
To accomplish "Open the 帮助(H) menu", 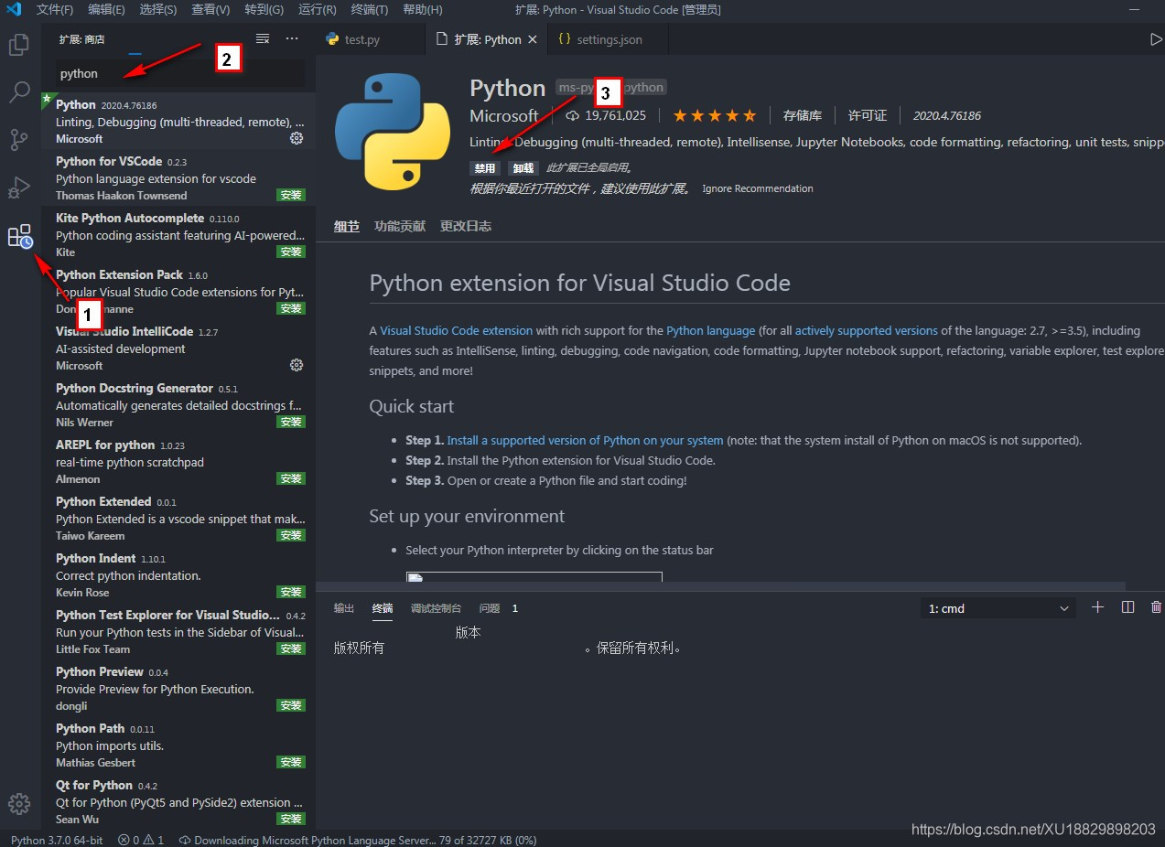I will point(422,9).
